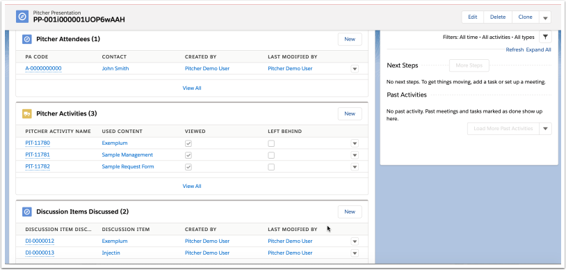Click the USED CONTENT column header

tap(122, 132)
